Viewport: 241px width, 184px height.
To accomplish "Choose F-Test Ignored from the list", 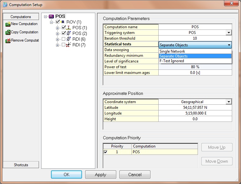I will 195,61.
